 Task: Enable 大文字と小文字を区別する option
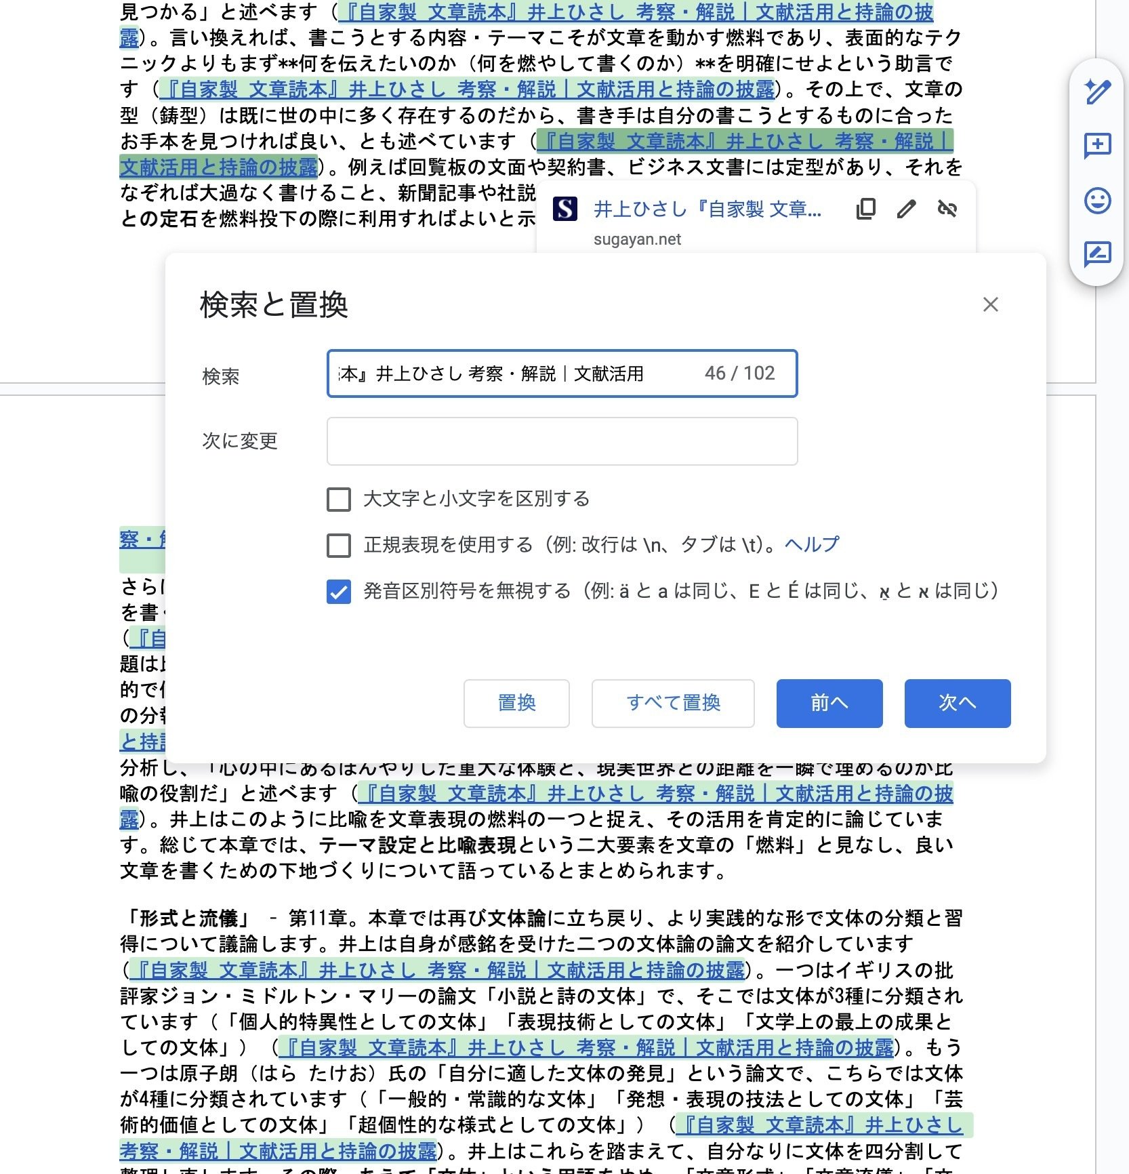339,500
